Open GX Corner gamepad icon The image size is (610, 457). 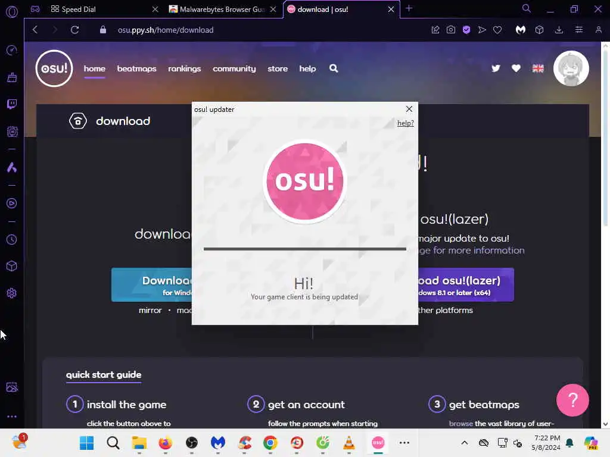[x=35, y=9]
